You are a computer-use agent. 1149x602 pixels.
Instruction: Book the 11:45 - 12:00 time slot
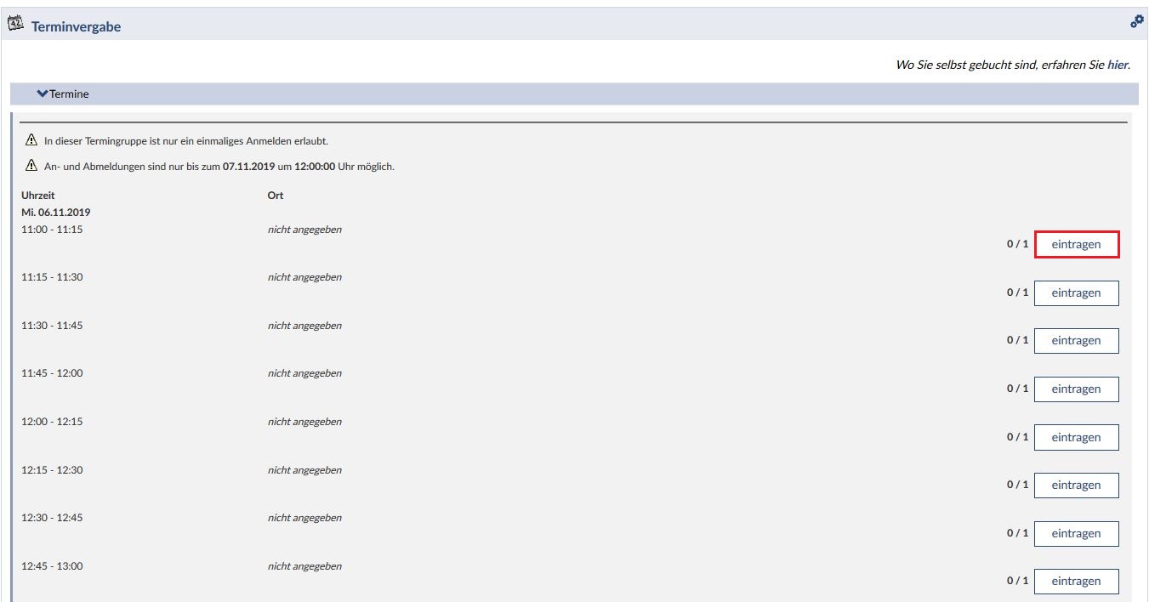[x=1076, y=389]
